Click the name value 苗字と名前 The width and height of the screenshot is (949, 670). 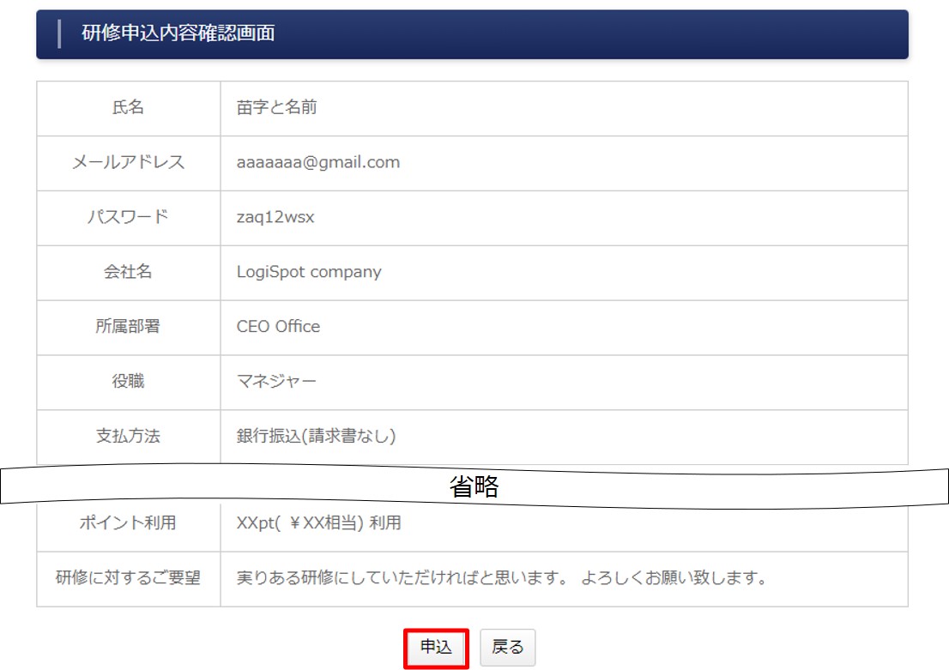coord(277,108)
